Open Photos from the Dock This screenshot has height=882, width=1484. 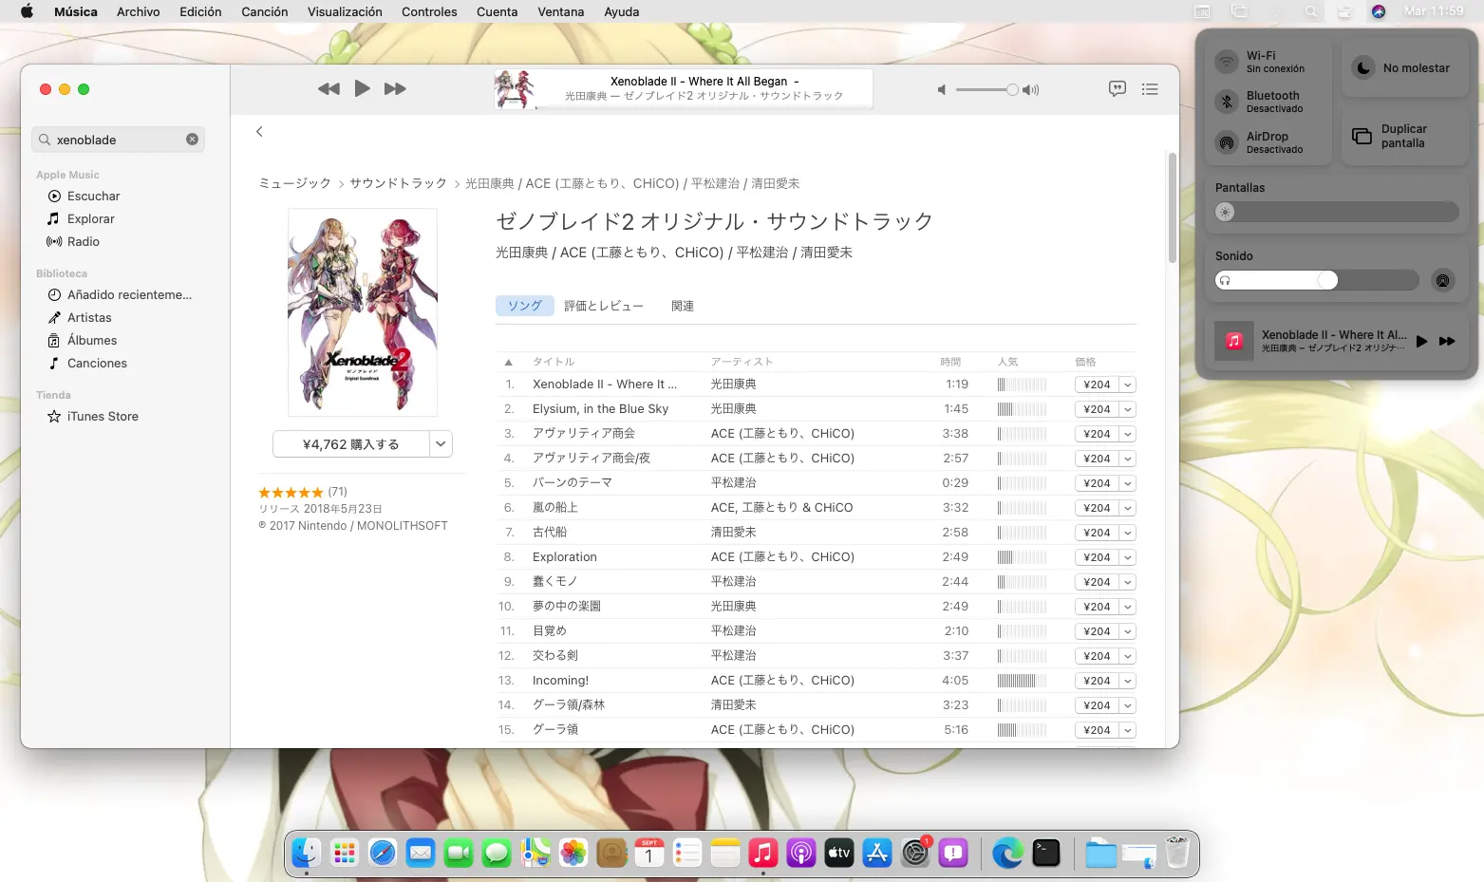click(573, 853)
